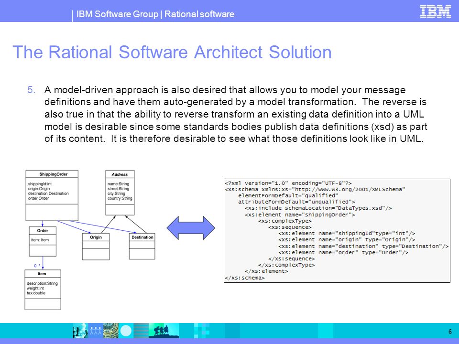This screenshot has width=459, height=344.
Task: Click the xs:include schemaLocation line
Action: pyautogui.click(x=318, y=208)
